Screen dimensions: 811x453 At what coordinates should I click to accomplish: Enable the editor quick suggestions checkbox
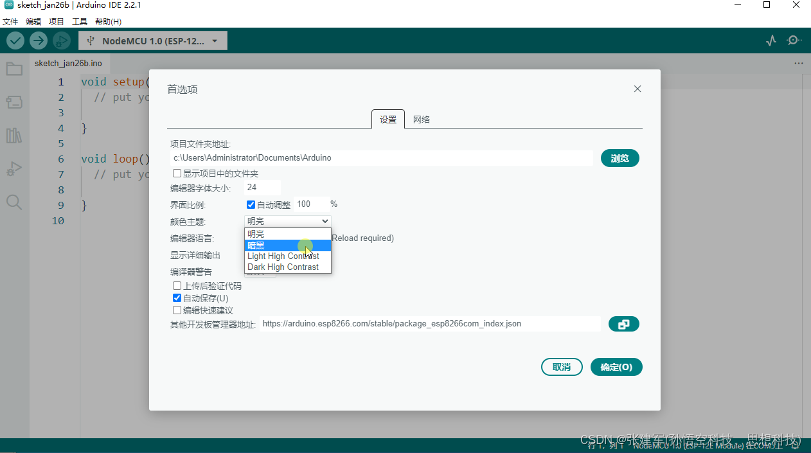tap(177, 310)
